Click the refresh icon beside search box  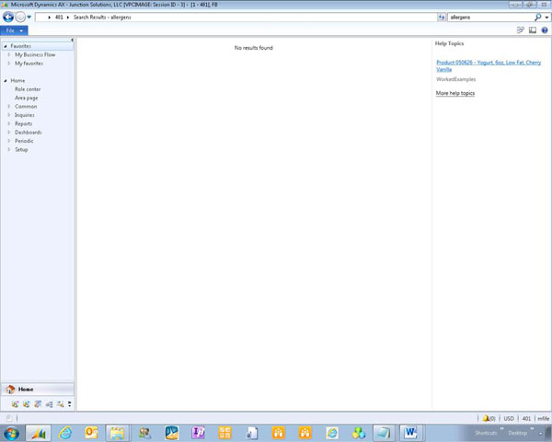(x=442, y=17)
